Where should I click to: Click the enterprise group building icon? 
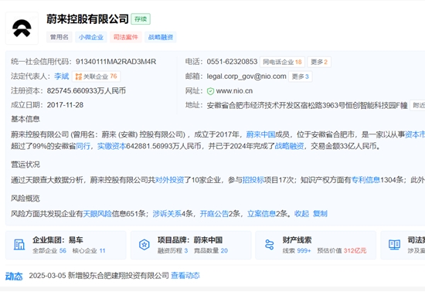pos(19,245)
